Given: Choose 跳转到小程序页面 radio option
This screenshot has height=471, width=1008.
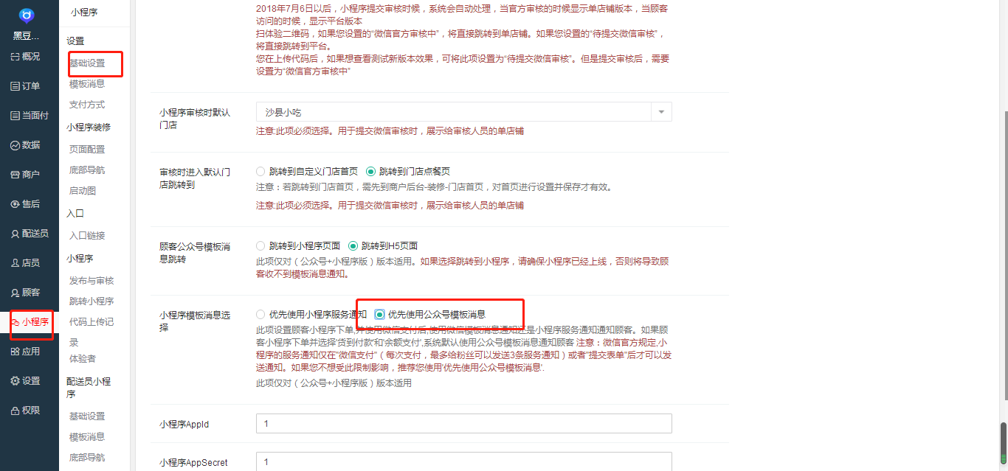Looking at the screenshot, I should [260, 245].
